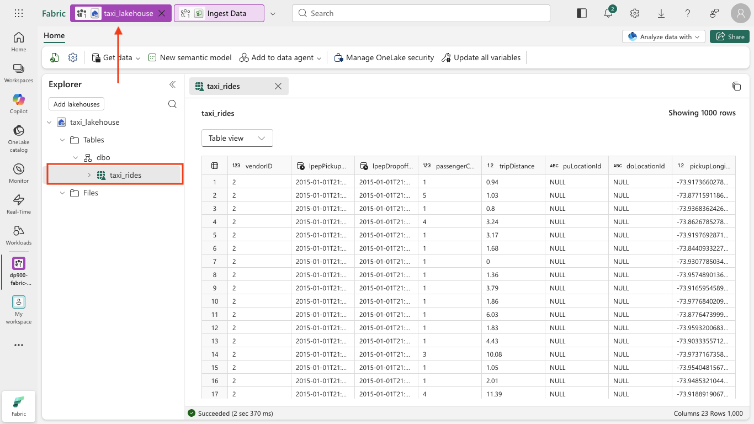Expand the taxi_rides table node
754x424 pixels.
(x=89, y=175)
